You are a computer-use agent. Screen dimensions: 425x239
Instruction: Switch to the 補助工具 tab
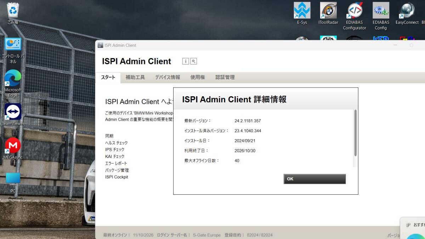tap(135, 77)
